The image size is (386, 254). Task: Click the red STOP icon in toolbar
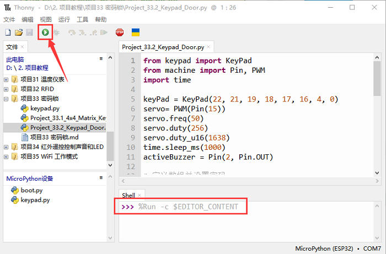[x=120, y=33]
